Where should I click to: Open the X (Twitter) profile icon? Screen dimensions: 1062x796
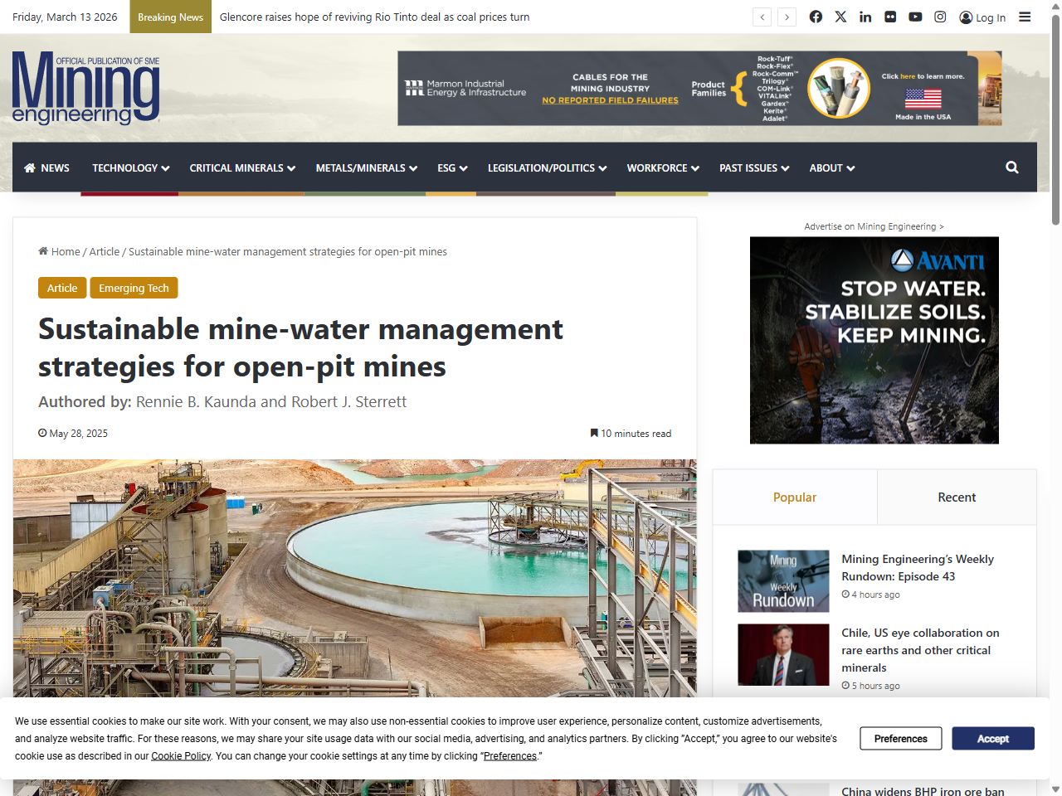coord(840,17)
